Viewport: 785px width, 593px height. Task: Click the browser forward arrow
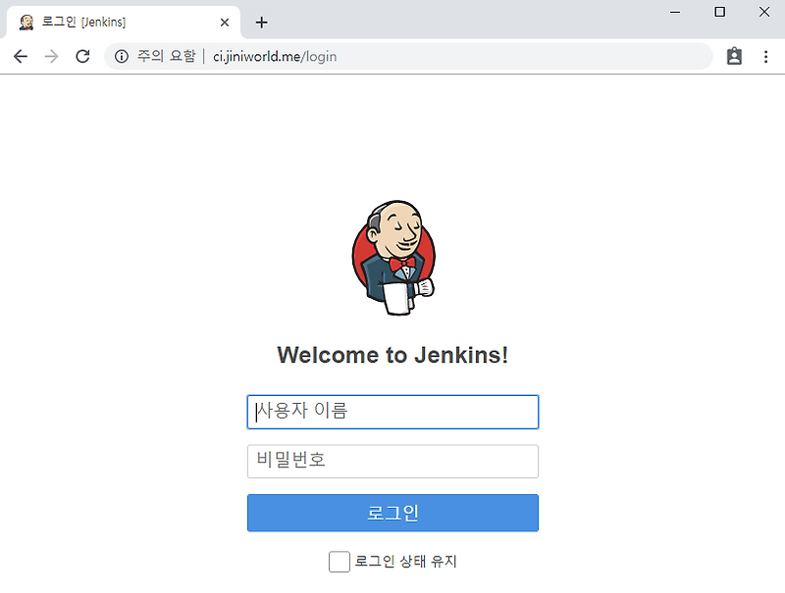[52, 56]
